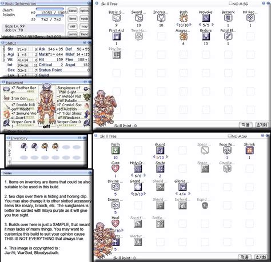Toggle the 'off' button under equipment character
Screen dimensions: 271x262
pyautogui.click(x=46, y=126)
